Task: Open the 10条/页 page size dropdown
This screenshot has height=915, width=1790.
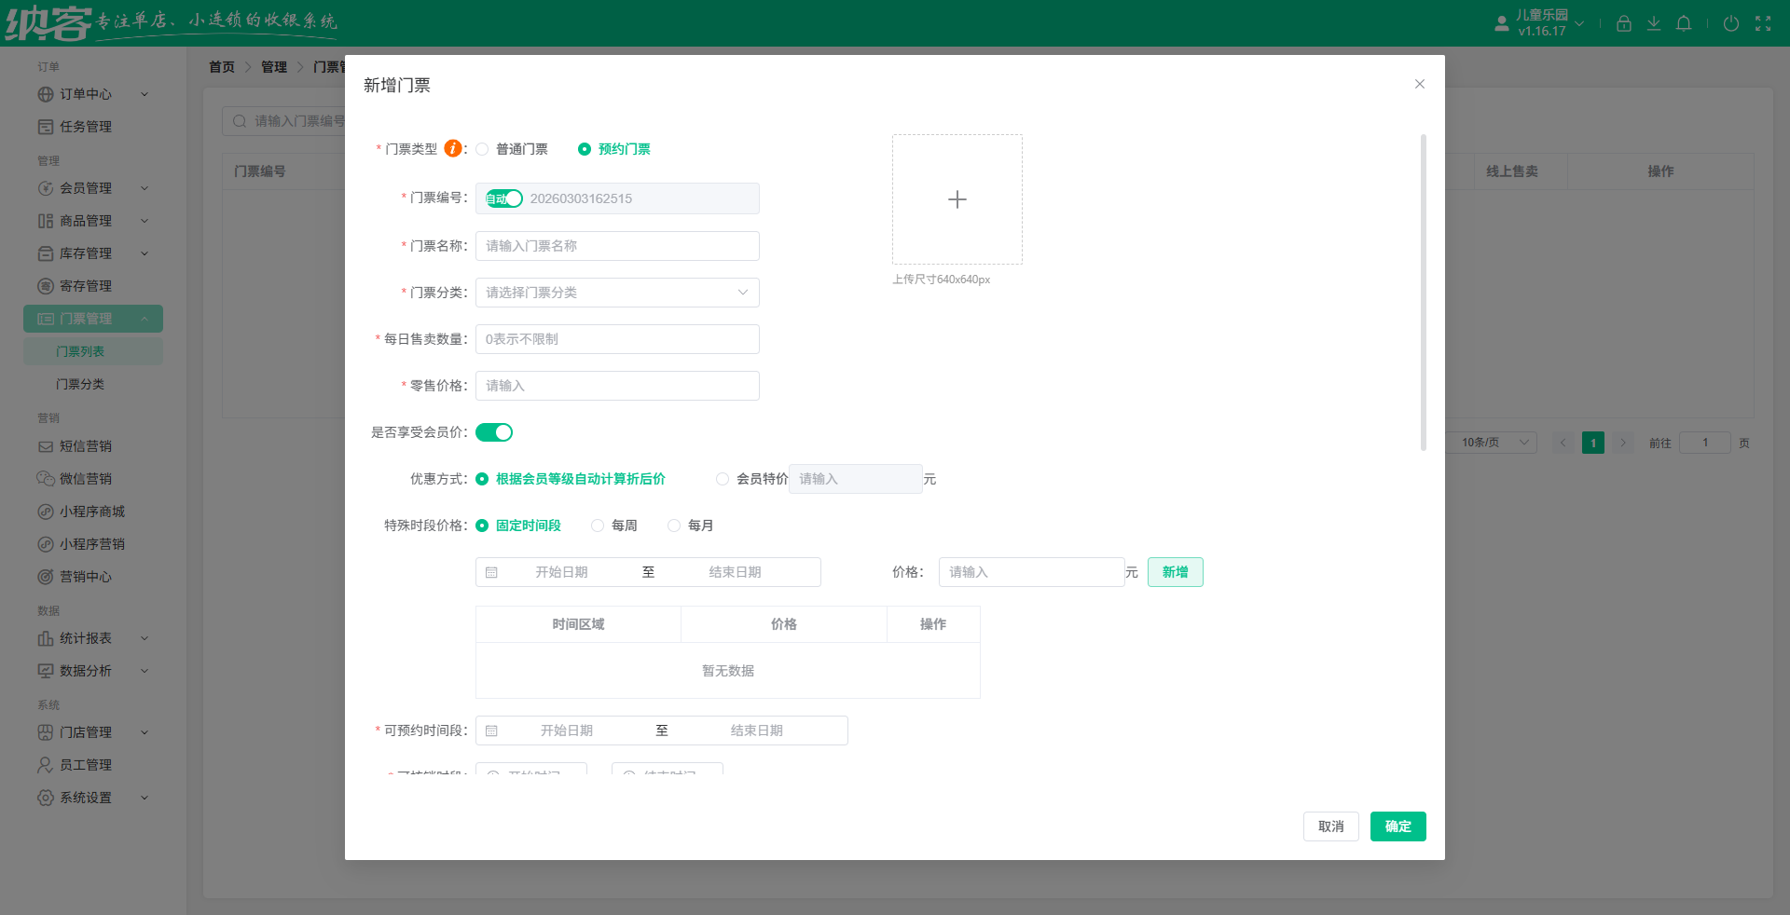Action: [1490, 443]
